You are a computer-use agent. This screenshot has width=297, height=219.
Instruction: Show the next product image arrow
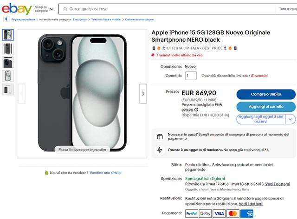coord(143,94)
